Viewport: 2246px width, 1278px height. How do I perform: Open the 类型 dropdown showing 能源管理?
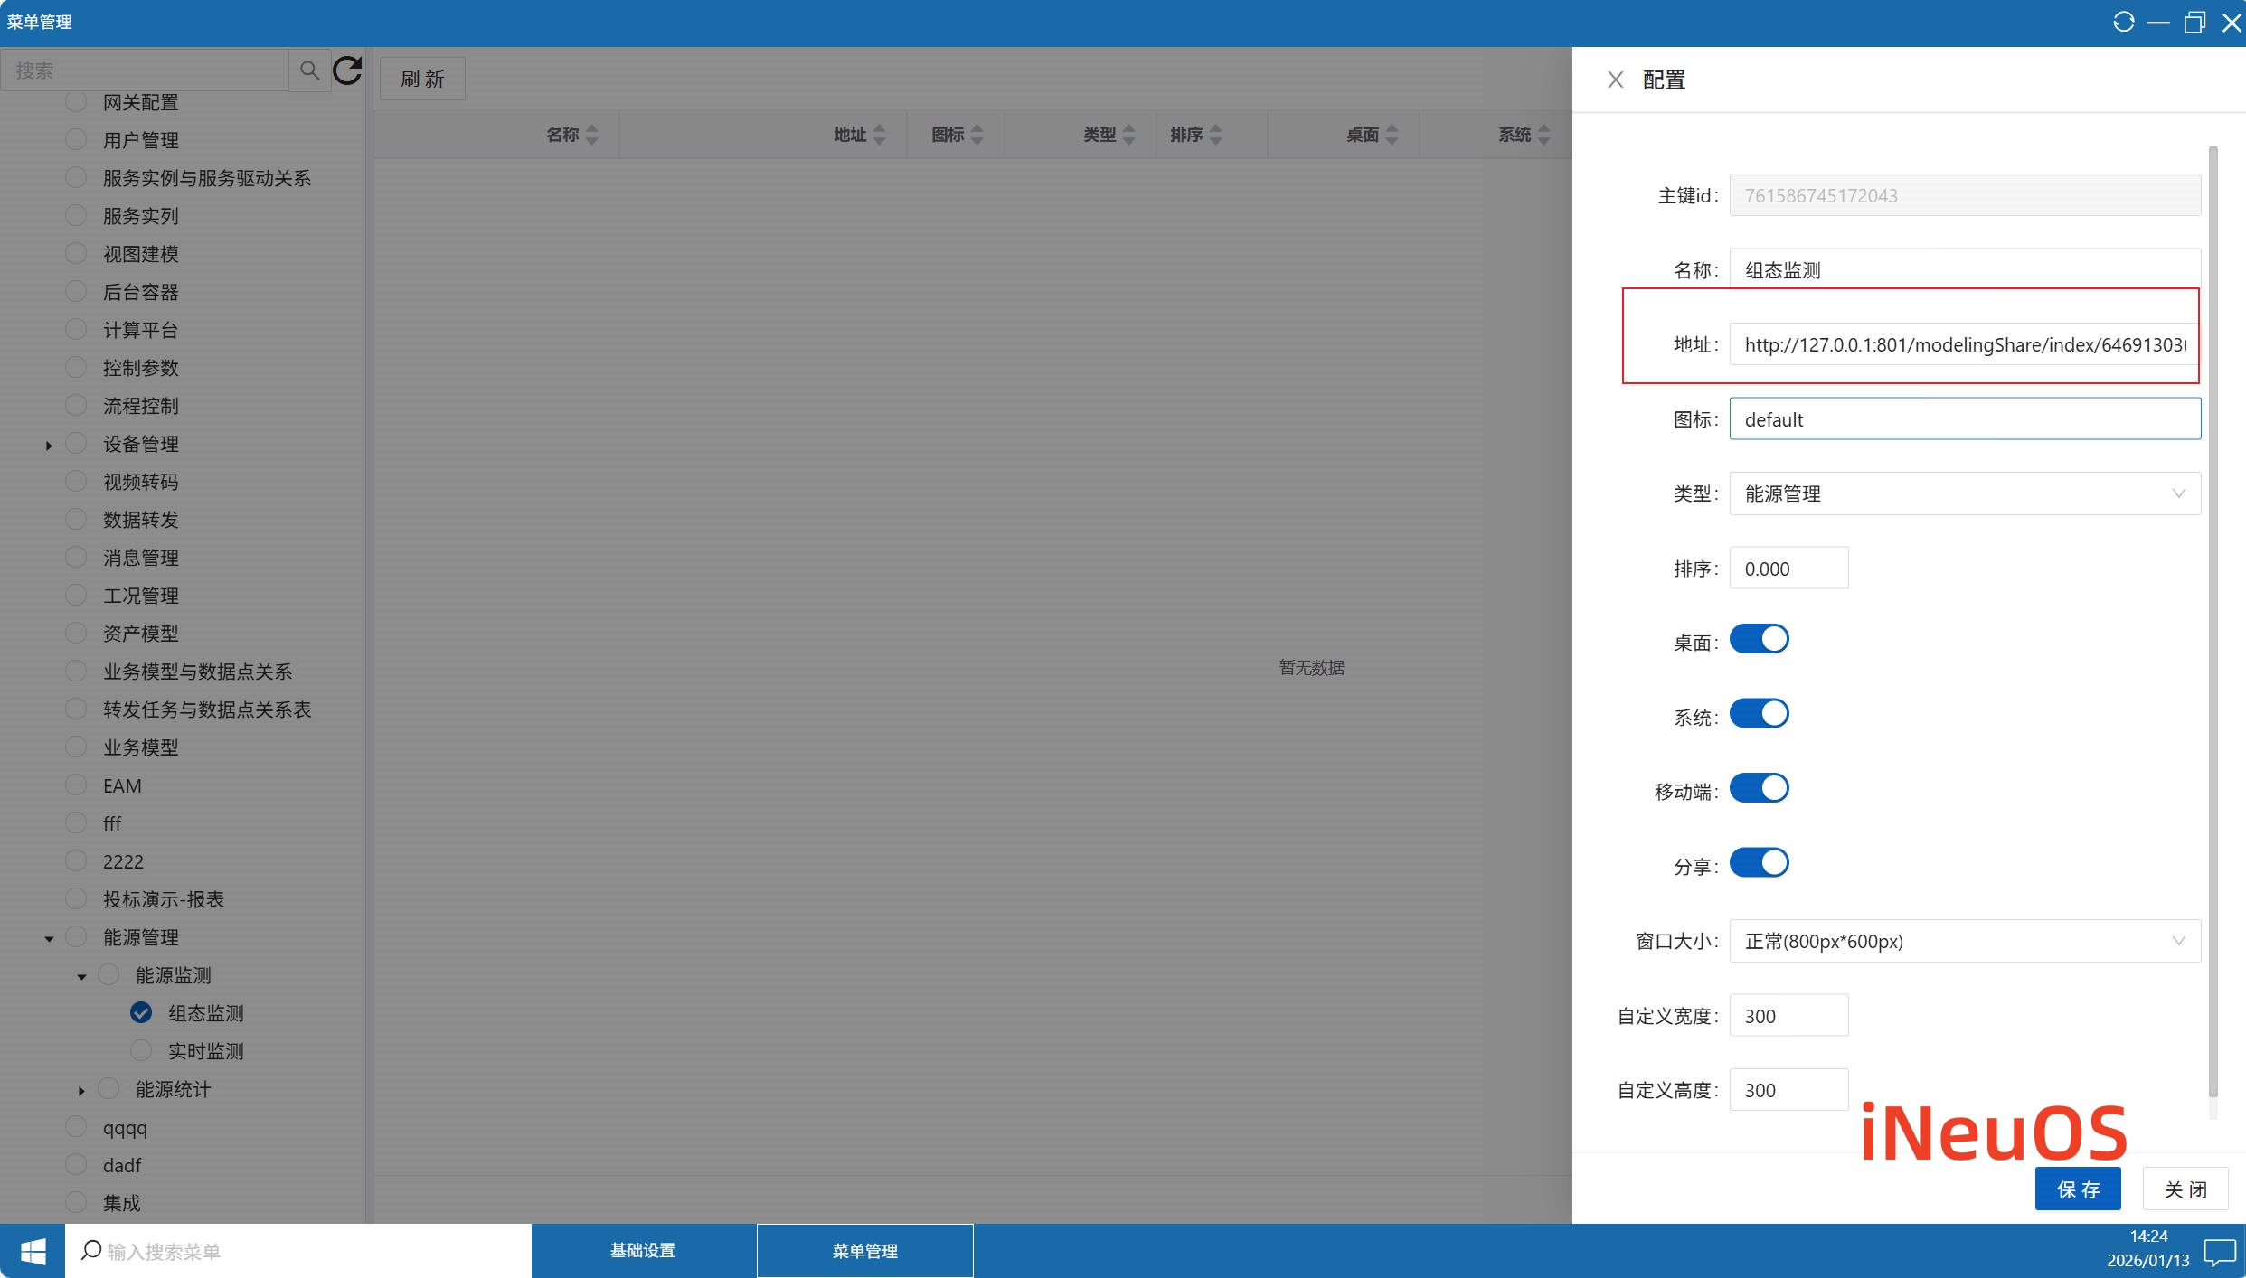[1964, 493]
